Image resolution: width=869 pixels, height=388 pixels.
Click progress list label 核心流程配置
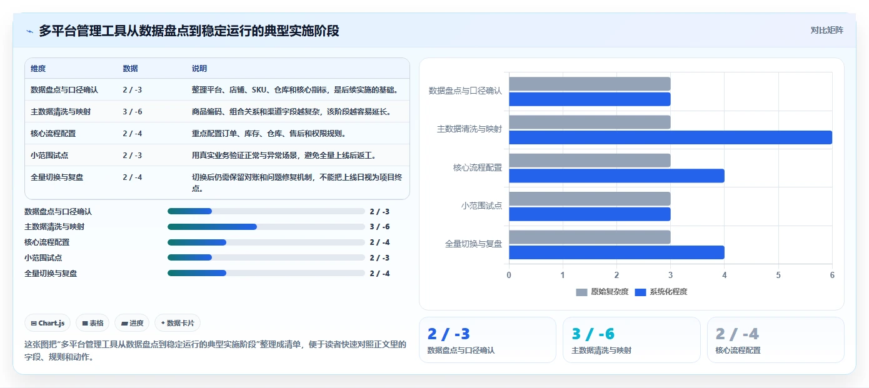[x=47, y=242]
